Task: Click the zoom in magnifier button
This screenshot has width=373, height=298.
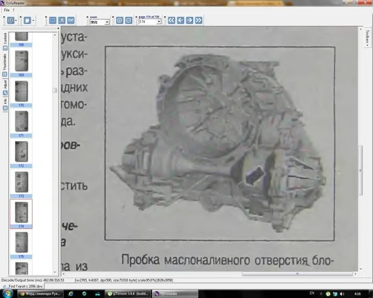Action: pyautogui.click(x=119, y=20)
